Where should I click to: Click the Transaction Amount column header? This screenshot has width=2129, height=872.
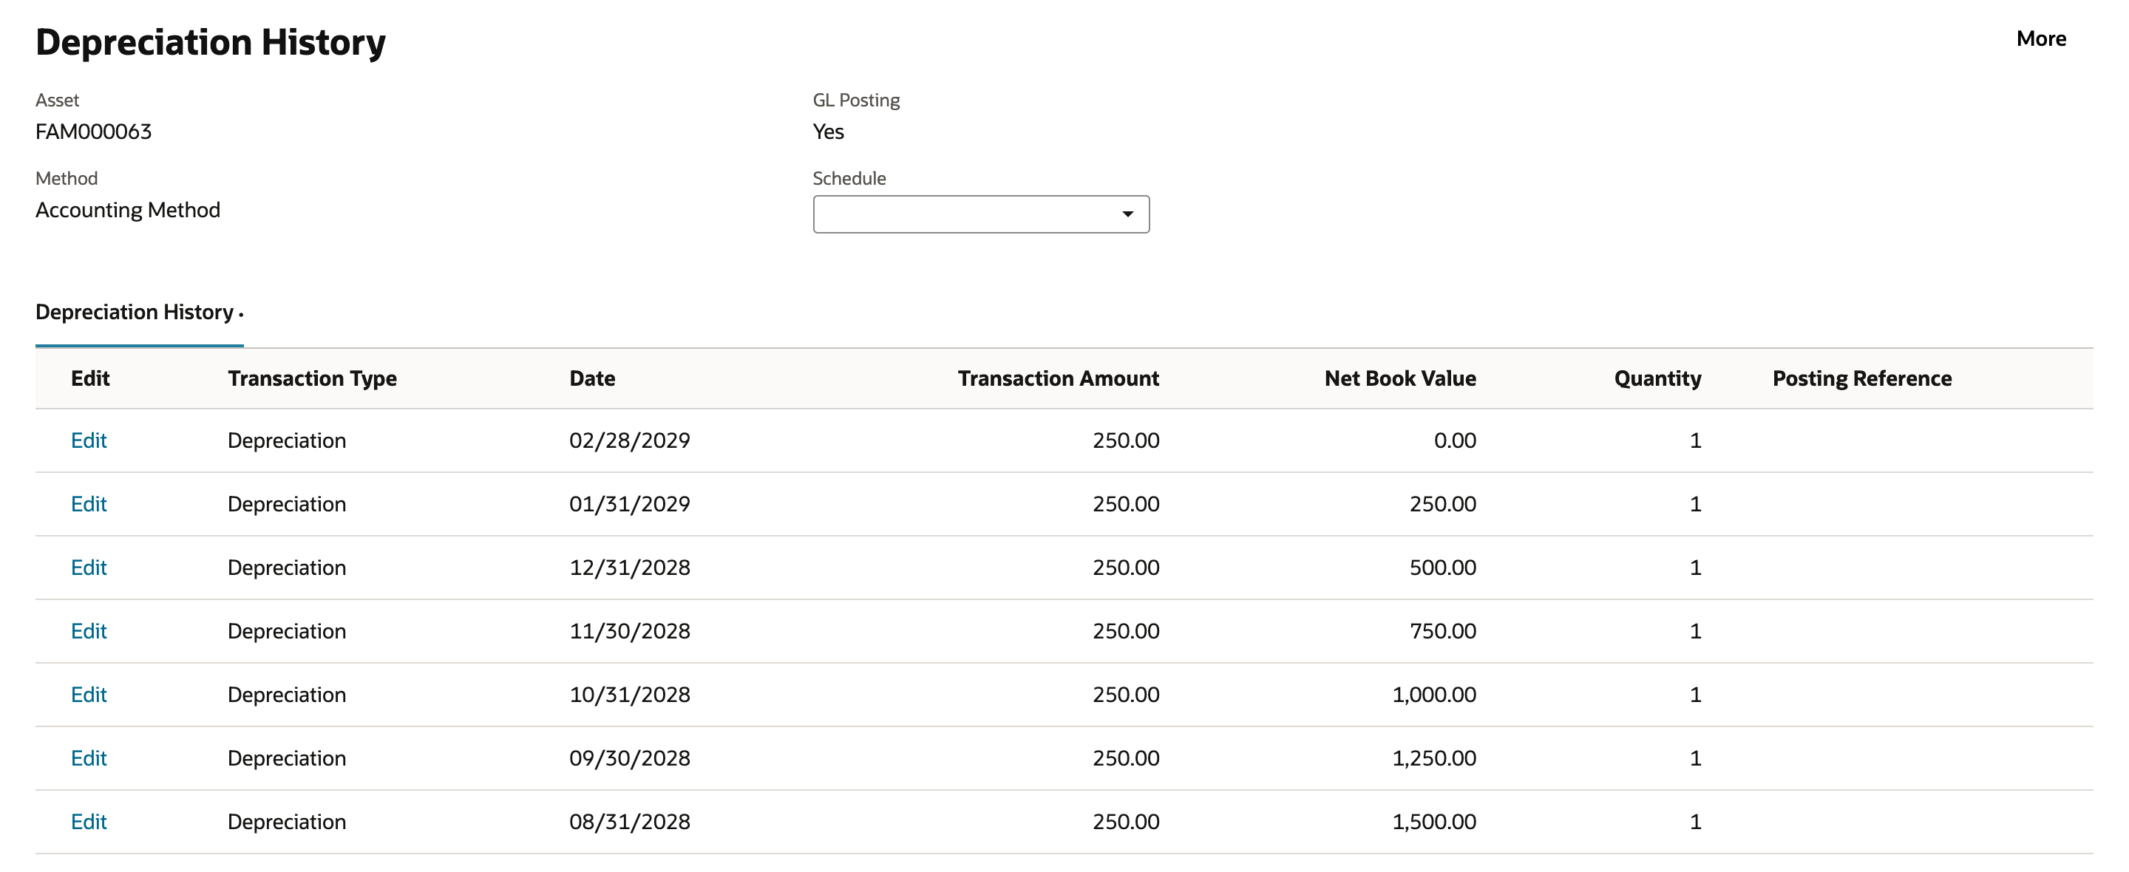click(1058, 378)
